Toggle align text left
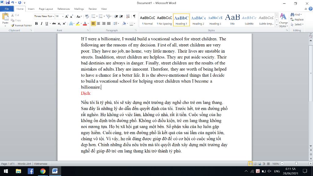Viewport: 313px width, 176px height. (93, 24)
